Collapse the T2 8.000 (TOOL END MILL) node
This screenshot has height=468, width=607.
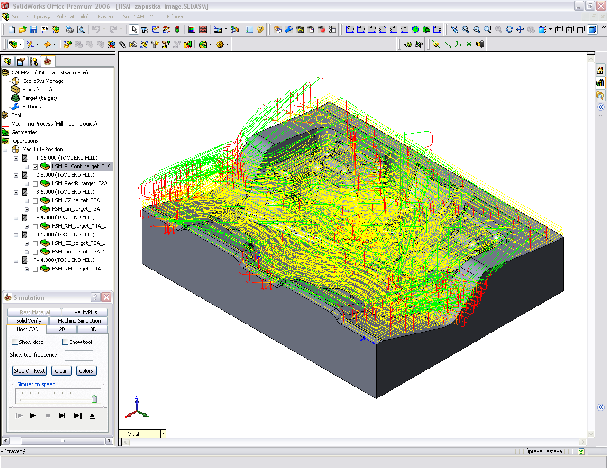[16, 175]
